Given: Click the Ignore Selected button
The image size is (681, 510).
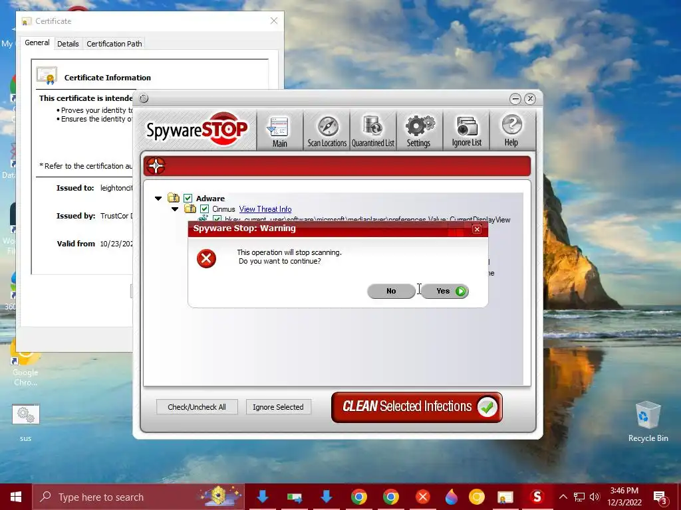Looking at the screenshot, I should (x=278, y=407).
